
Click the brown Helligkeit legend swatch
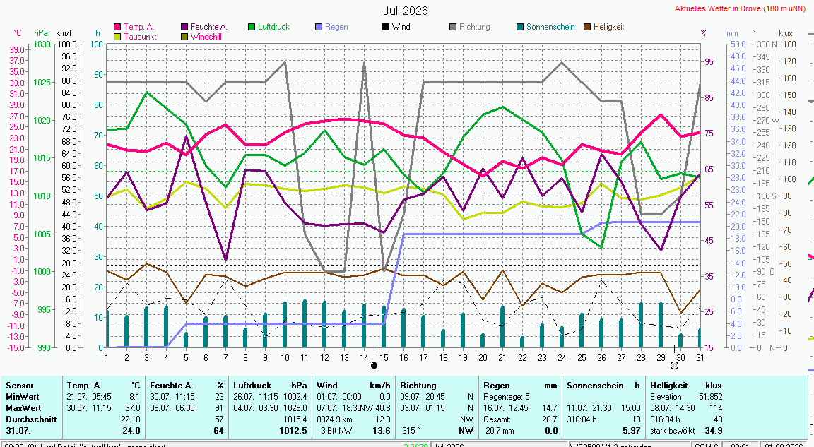(588, 27)
